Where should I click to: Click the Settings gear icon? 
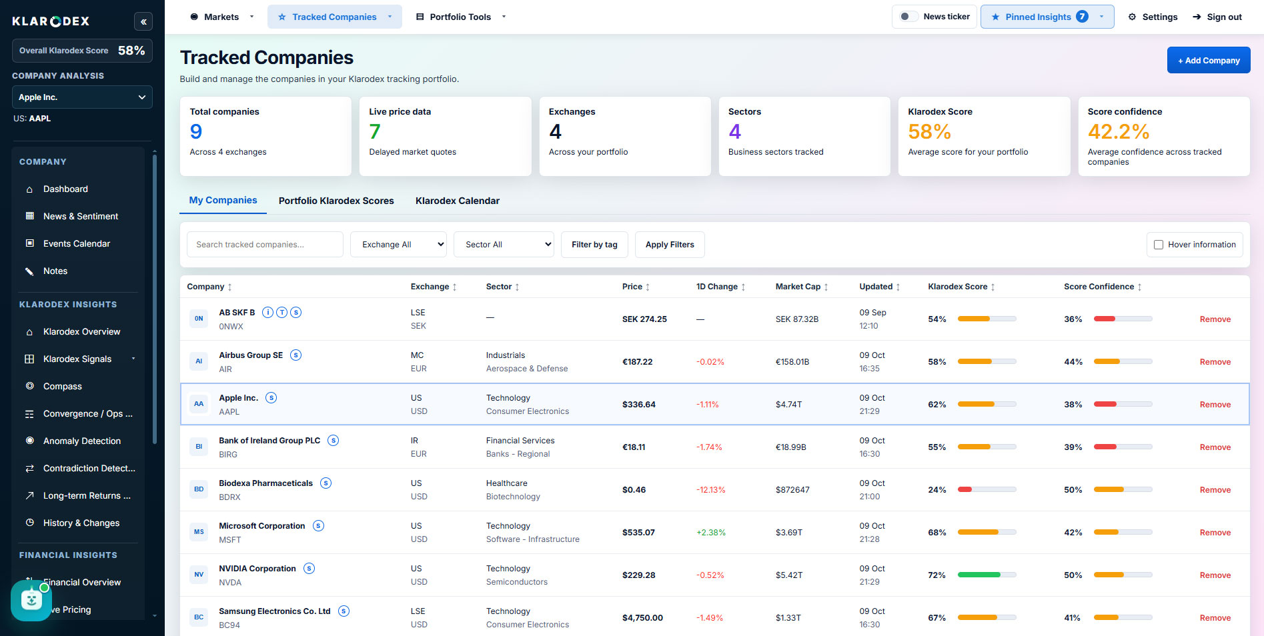[x=1132, y=17]
